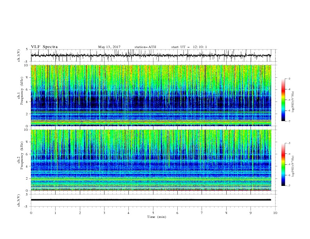Click the "ch.1 Frequency (kHz)" axis label
Image resolution: width=310 pixels, height=239 pixels.
(x=20, y=90)
